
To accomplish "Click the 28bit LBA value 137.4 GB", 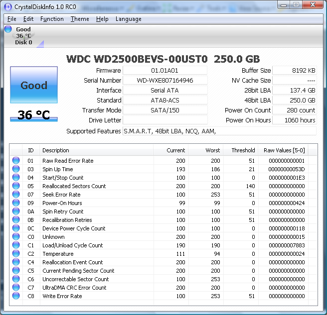I will tap(295, 91).
